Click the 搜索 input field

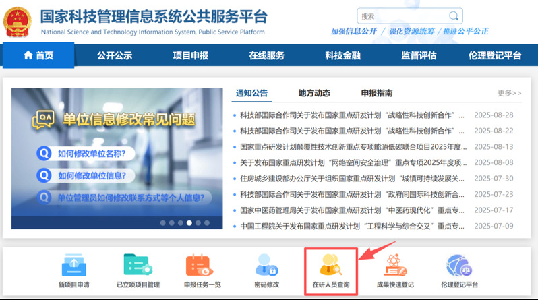[402, 16]
